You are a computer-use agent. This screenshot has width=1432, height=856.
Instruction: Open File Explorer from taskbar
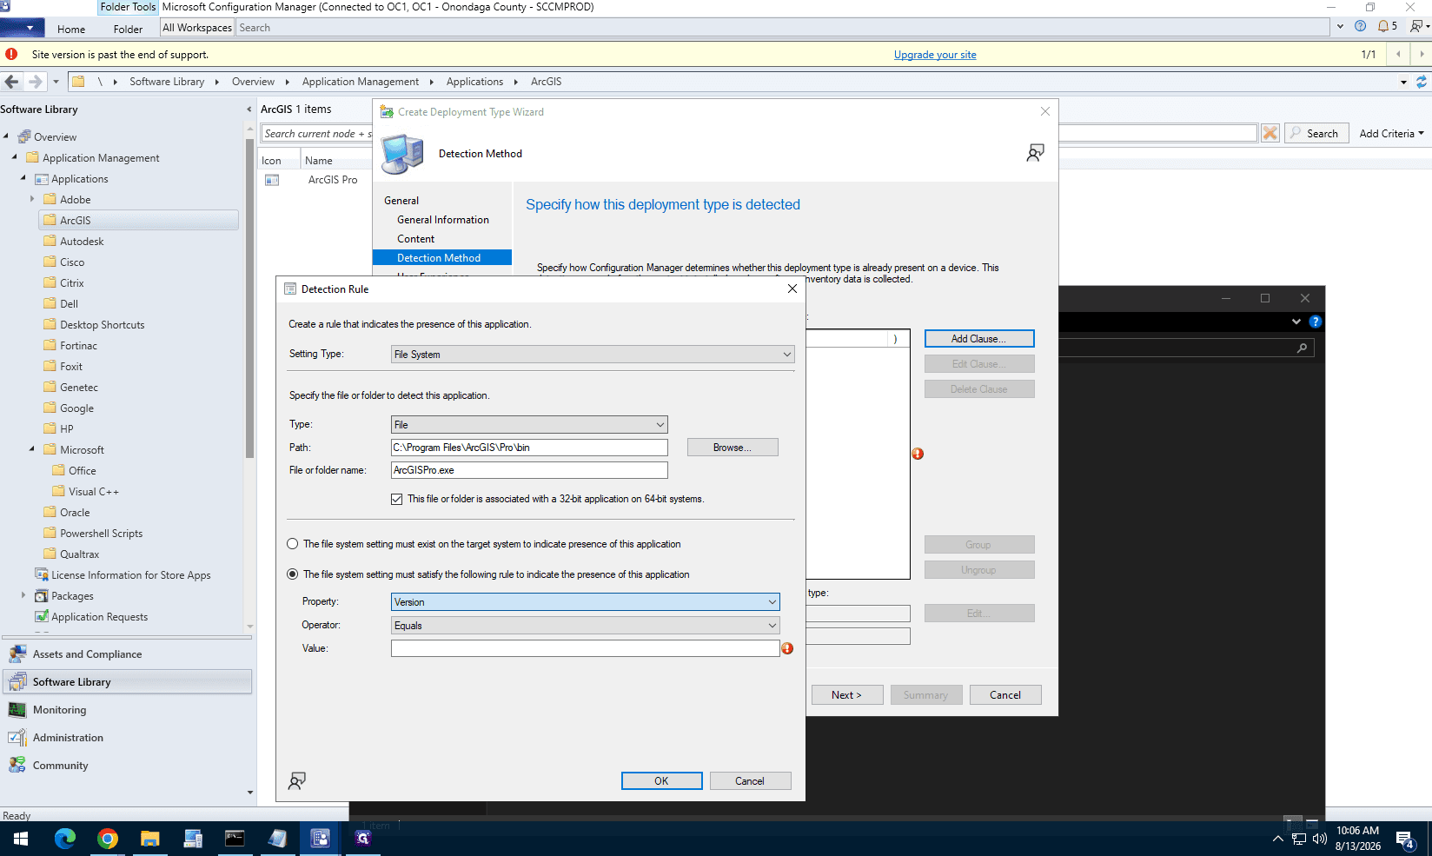click(150, 839)
